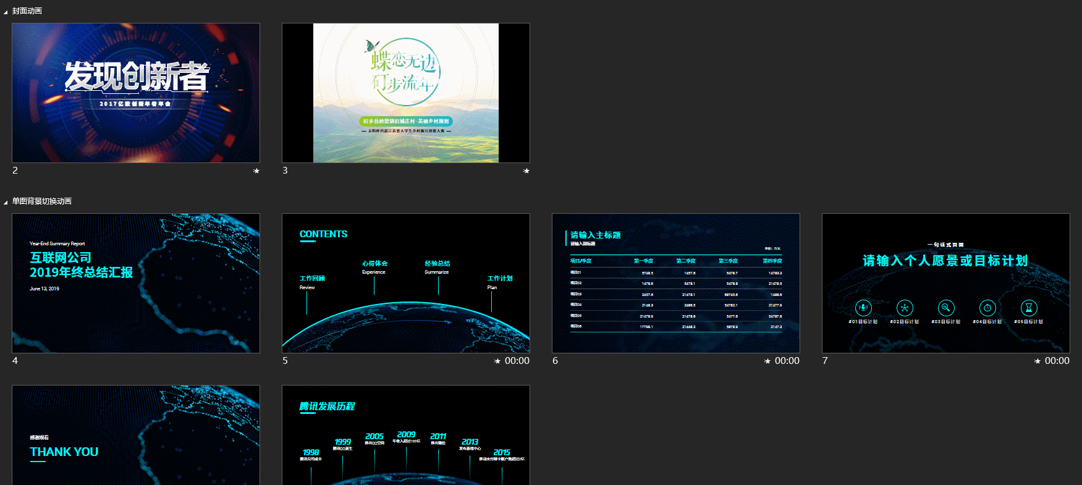This screenshot has width=1082, height=485.
Task: Click the 00:00 timing under slide 7
Action: pos(1057,361)
